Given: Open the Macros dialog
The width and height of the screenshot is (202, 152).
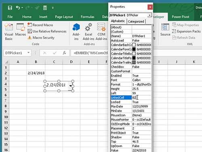Looking at the screenshot, I should click(x=21, y=30).
